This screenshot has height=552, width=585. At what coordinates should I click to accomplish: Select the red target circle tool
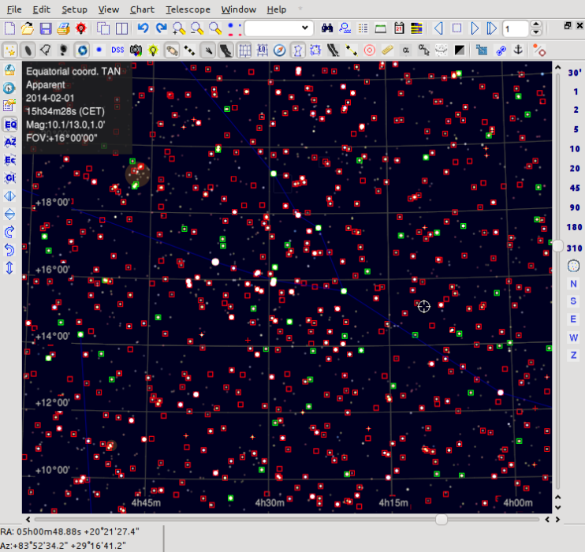coord(369,50)
